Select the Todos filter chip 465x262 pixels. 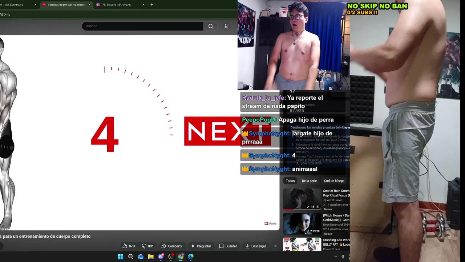(x=290, y=181)
